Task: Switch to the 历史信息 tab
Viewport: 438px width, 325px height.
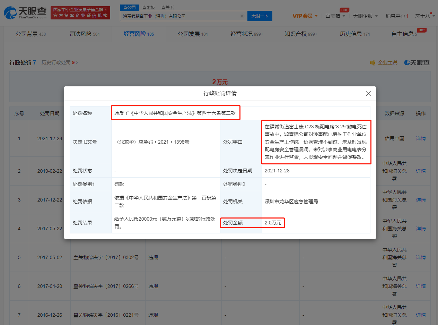Action: point(355,34)
